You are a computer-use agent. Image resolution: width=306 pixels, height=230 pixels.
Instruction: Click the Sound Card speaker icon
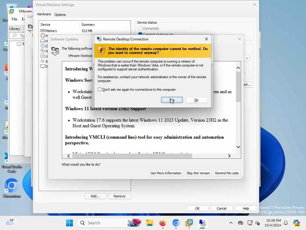point(42,61)
